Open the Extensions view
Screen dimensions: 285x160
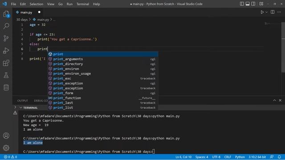[x=6, y=63]
